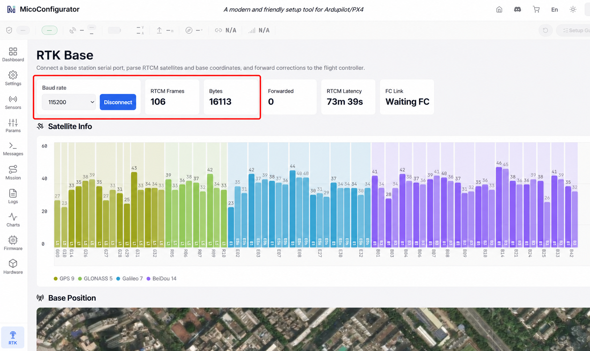
Task: Click the MicoConfigurator logo title
Action: pyautogui.click(x=43, y=9)
